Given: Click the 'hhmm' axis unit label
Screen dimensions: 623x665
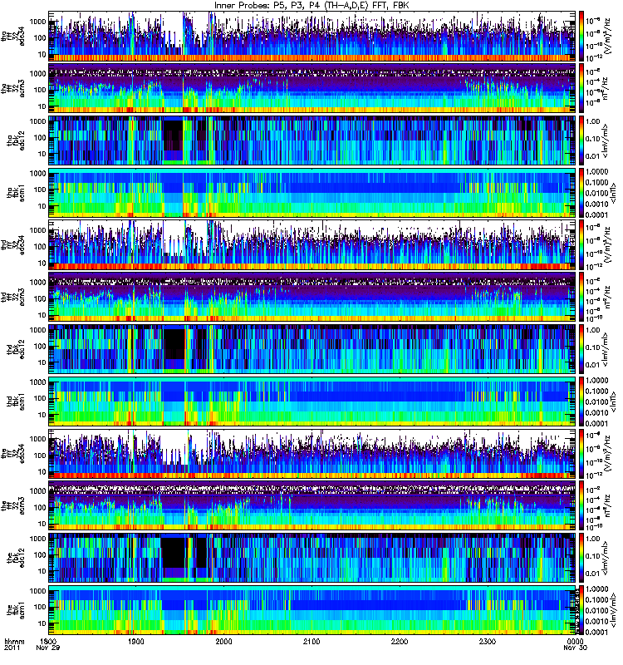Looking at the screenshot, I should 14,641.
